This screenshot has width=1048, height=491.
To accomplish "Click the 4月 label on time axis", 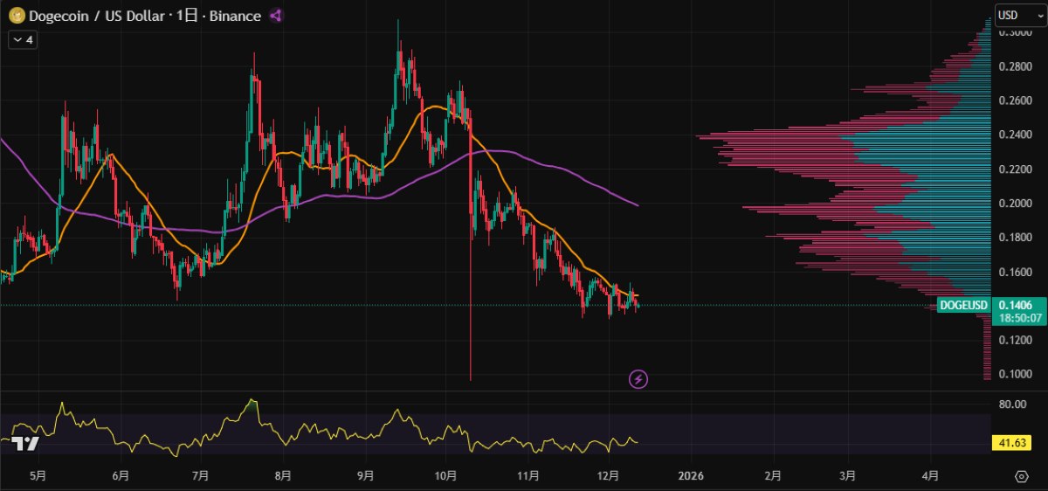I will tap(931, 476).
